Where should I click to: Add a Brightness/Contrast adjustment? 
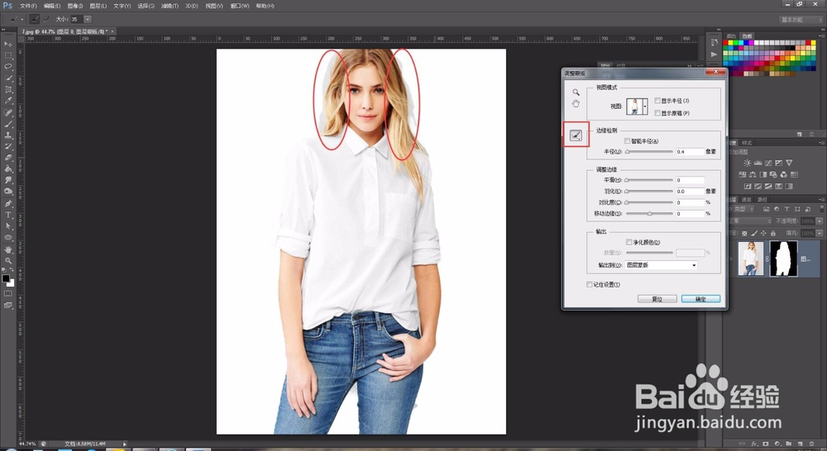click(747, 163)
